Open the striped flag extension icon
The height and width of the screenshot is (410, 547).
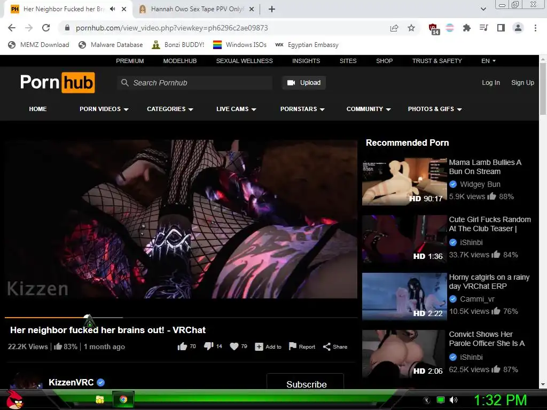point(450,28)
